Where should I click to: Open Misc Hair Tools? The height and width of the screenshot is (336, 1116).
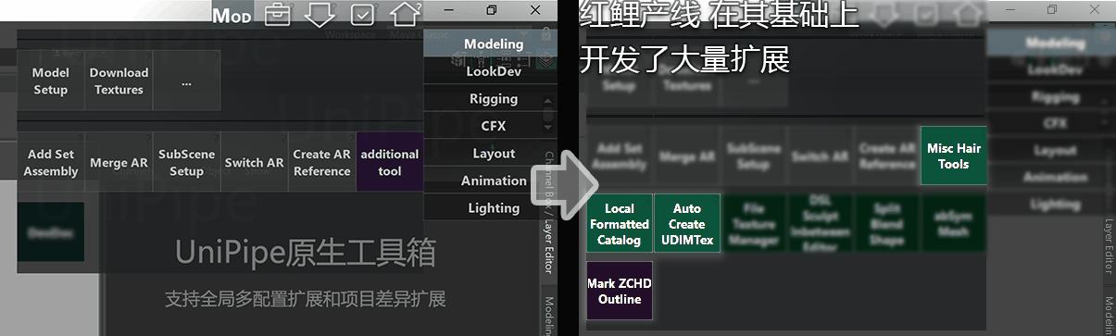click(x=953, y=156)
